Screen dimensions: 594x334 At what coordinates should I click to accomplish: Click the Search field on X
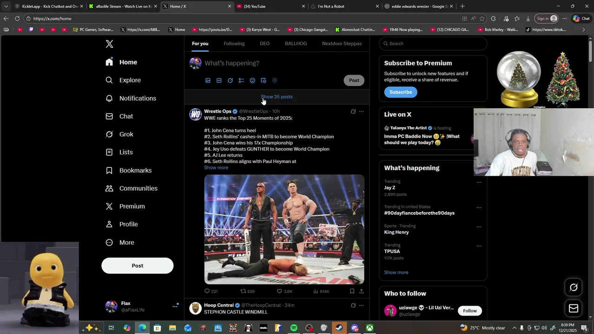pyautogui.click(x=433, y=44)
